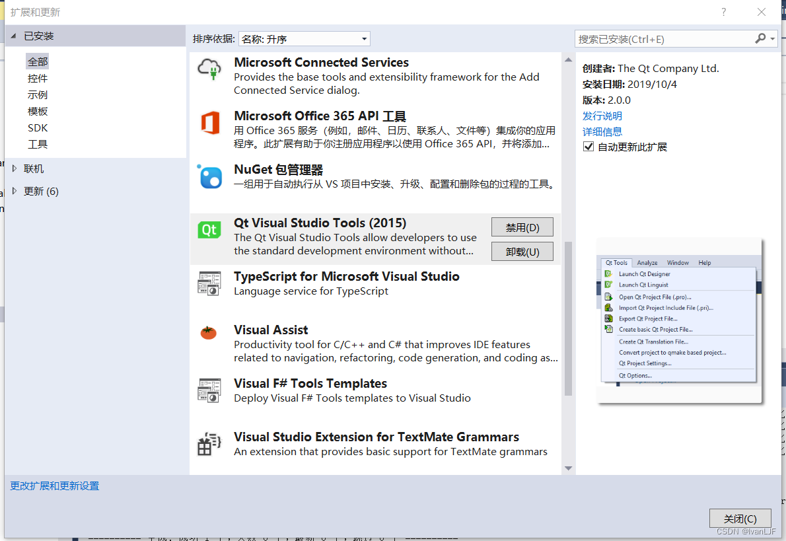Screen dimensions: 786x541
Task: Select 示例 category
Action: pos(38,94)
